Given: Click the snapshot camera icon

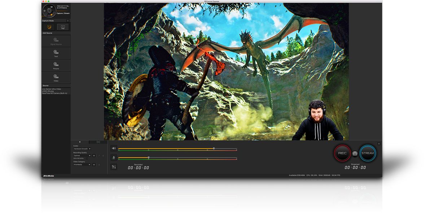Looking at the screenshot, I should [x=355, y=154].
